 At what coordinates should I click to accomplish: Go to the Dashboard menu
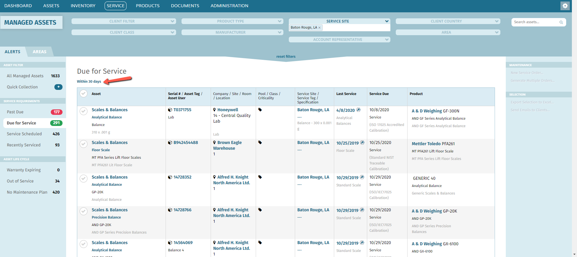(x=18, y=6)
